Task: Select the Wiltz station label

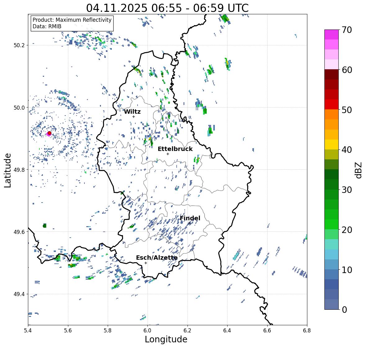Action: pyautogui.click(x=132, y=112)
